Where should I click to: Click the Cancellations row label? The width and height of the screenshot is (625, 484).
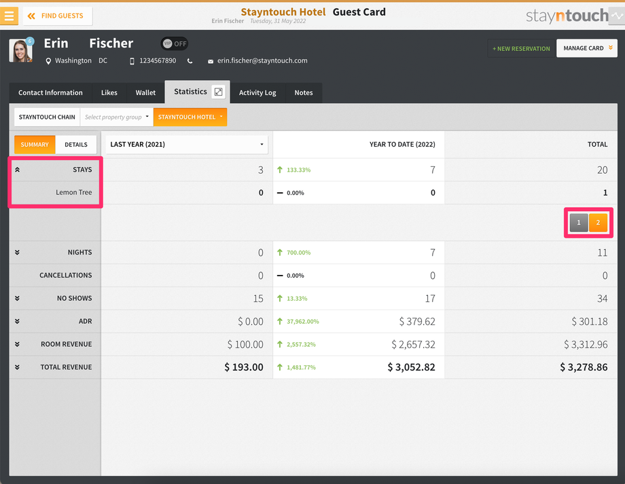click(66, 276)
